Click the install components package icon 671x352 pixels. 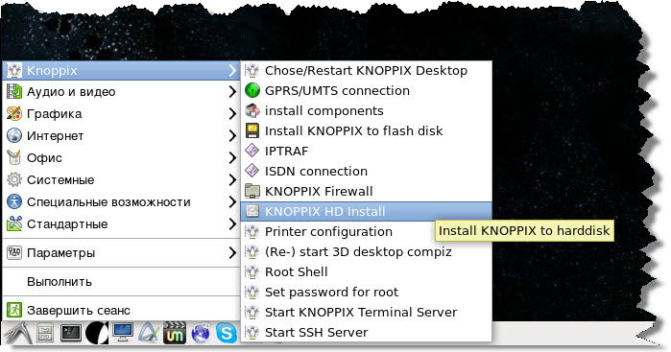click(x=252, y=110)
